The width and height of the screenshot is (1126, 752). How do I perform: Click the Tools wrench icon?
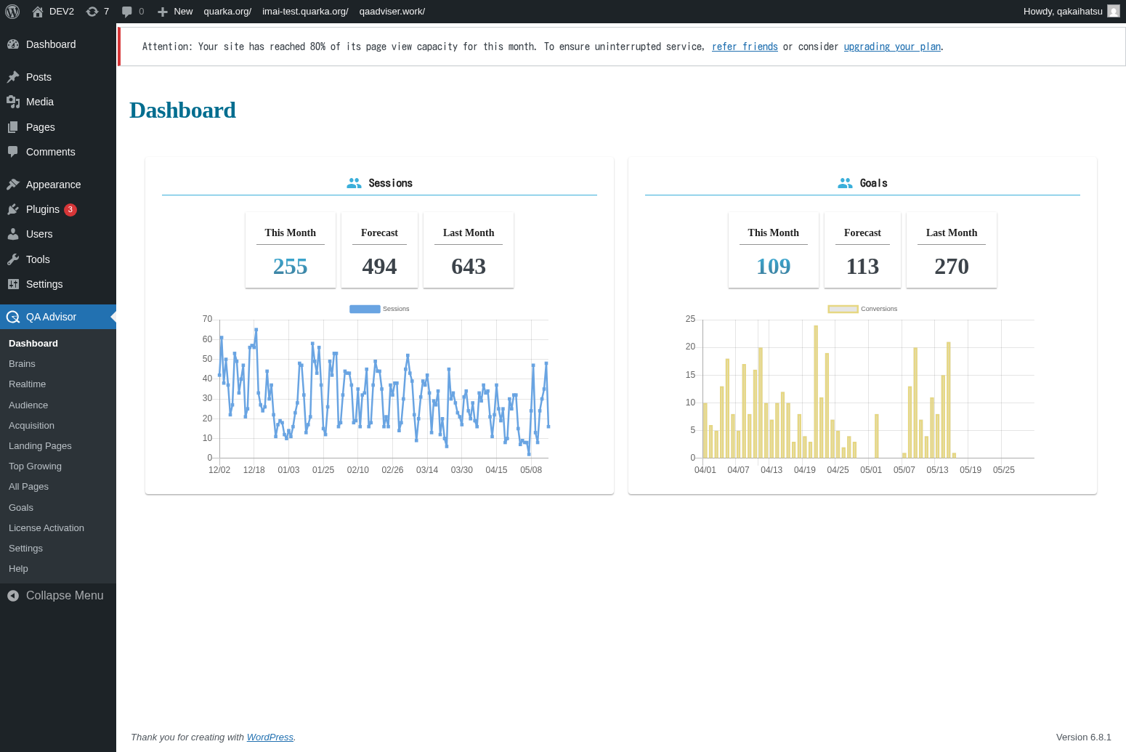[x=13, y=259]
